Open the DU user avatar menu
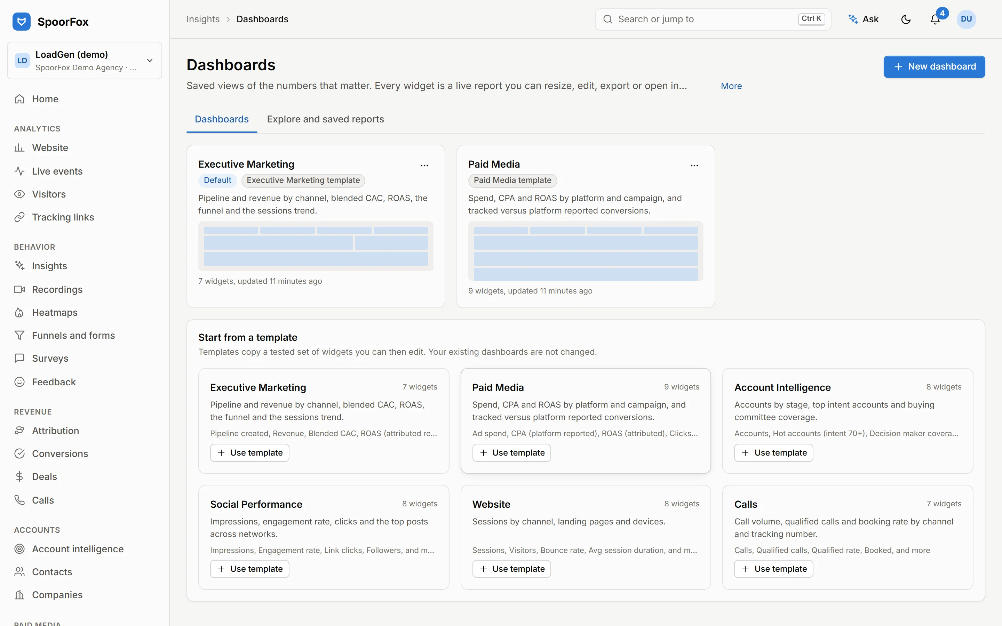 966,19
